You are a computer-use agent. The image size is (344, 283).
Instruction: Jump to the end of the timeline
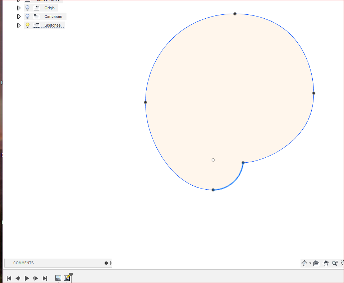(45, 278)
